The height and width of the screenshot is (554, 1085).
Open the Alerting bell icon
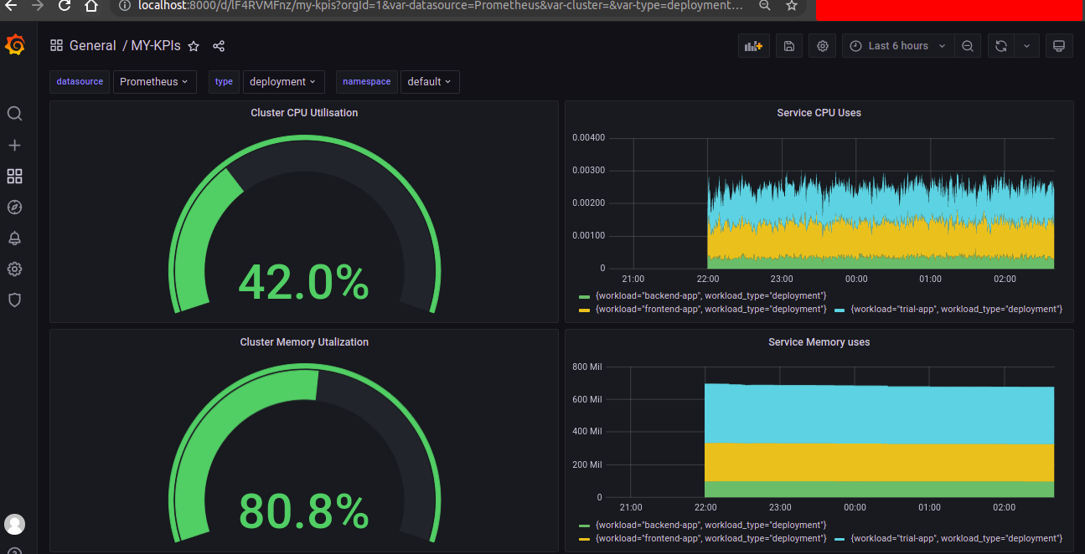coord(14,239)
